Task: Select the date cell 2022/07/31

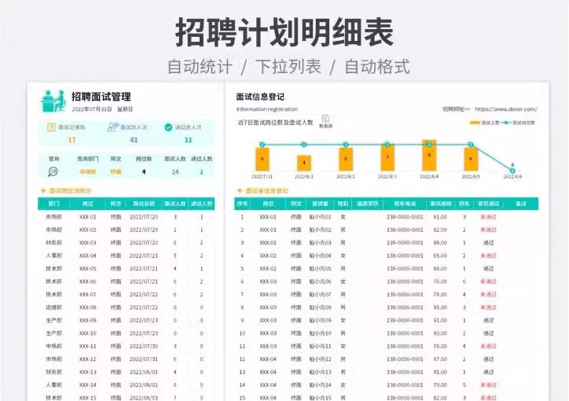Action: [144, 359]
